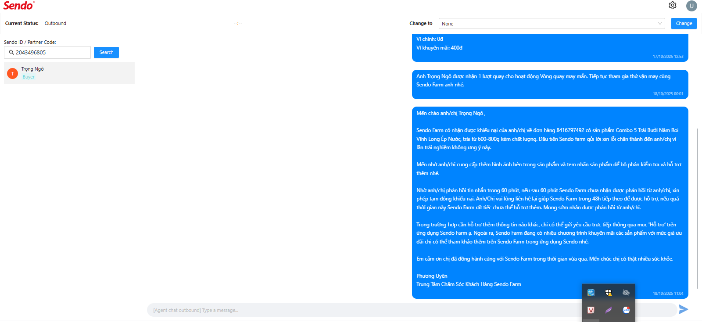The image size is (702, 322).
Task: Click the greeting Mến chào anh/chị Trọng Ngô
Action: click(451, 113)
